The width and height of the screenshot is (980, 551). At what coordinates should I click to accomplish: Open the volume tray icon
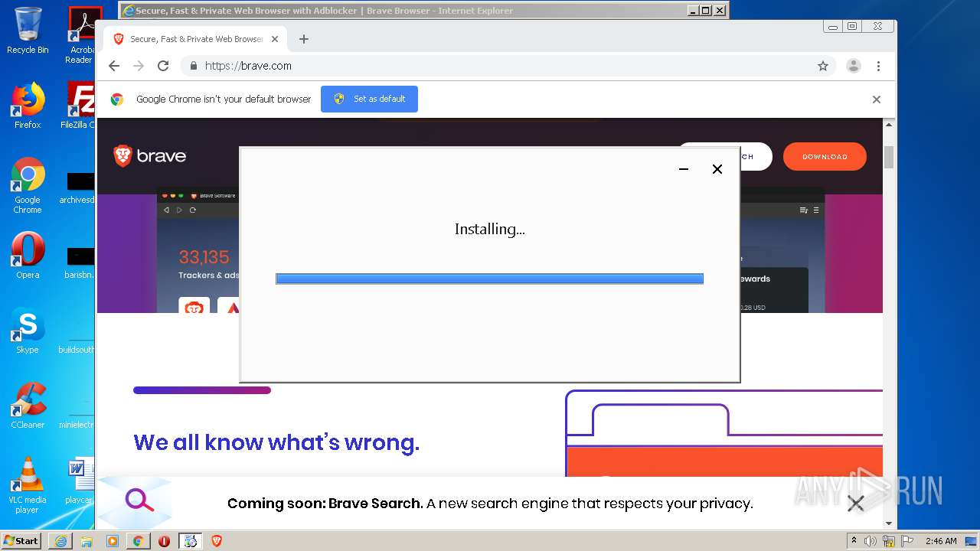point(871,541)
